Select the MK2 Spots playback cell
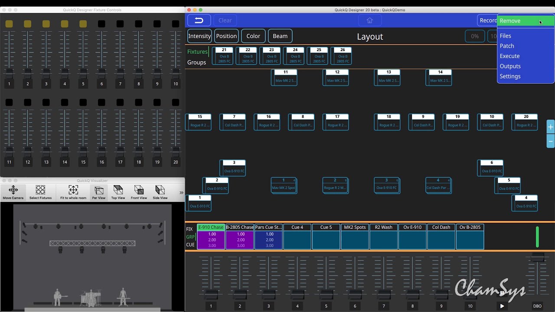 coord(355,237)
